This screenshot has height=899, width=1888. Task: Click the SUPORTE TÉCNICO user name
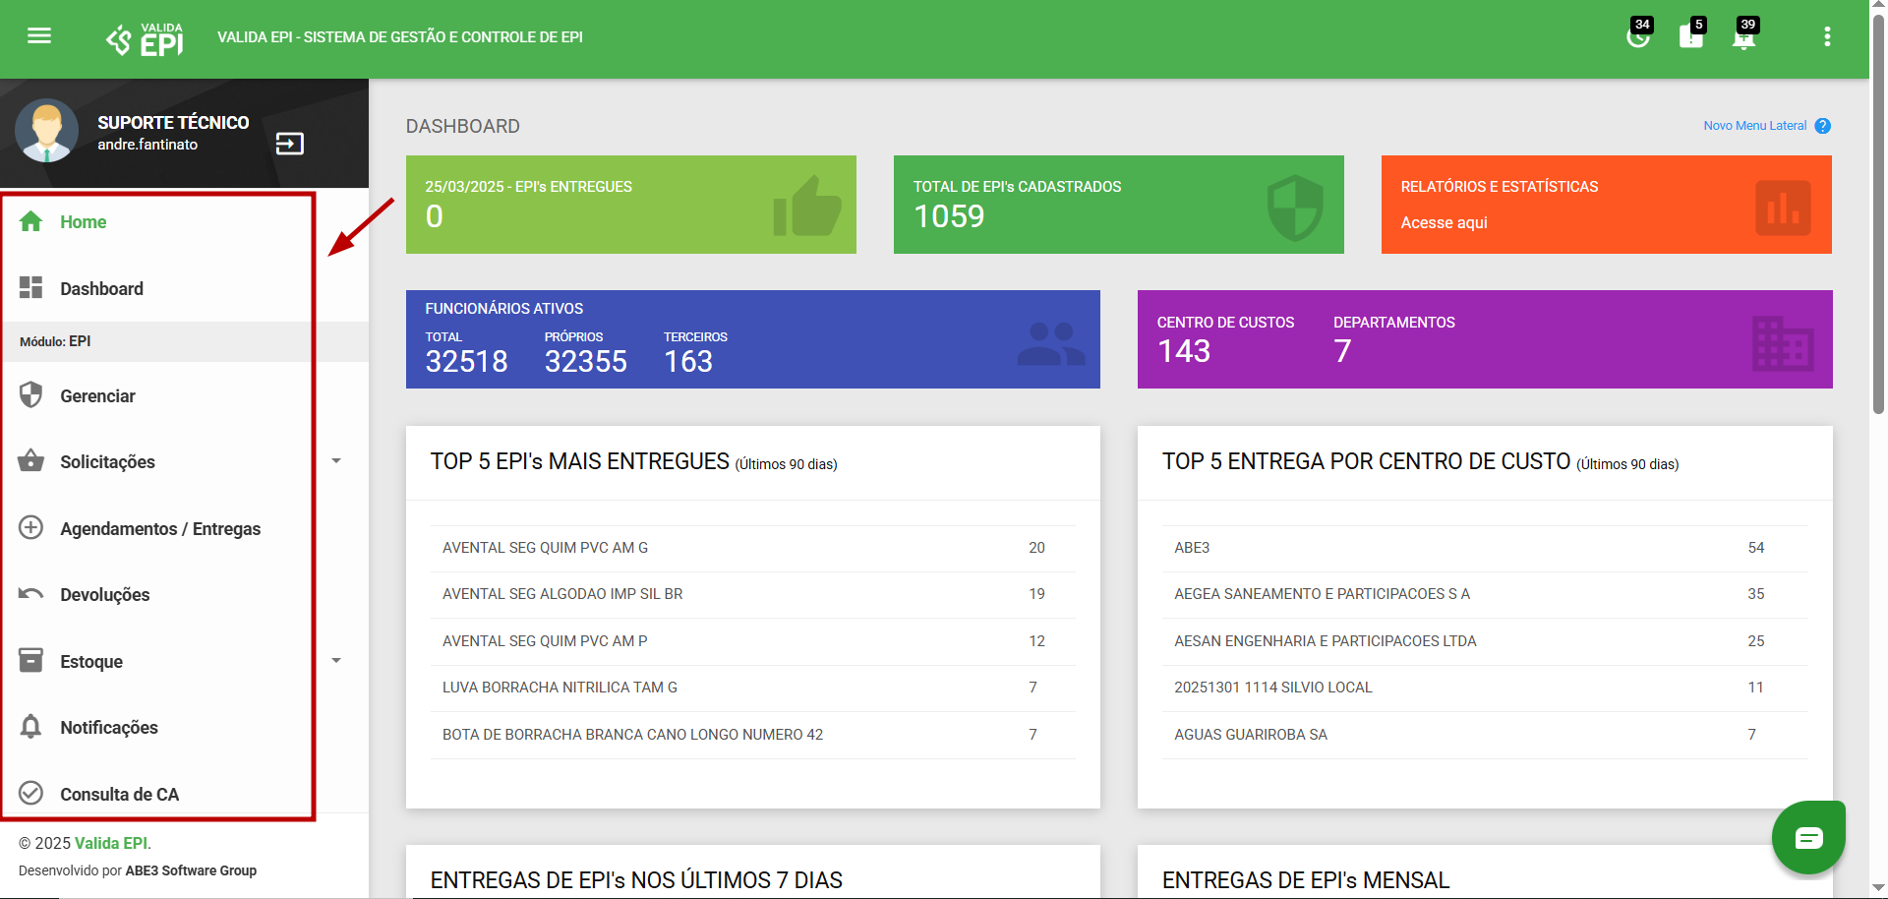(173, 123)
